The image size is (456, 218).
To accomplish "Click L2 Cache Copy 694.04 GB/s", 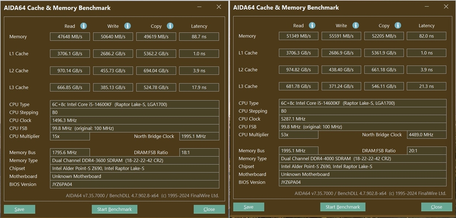I will tap(156, 71).
